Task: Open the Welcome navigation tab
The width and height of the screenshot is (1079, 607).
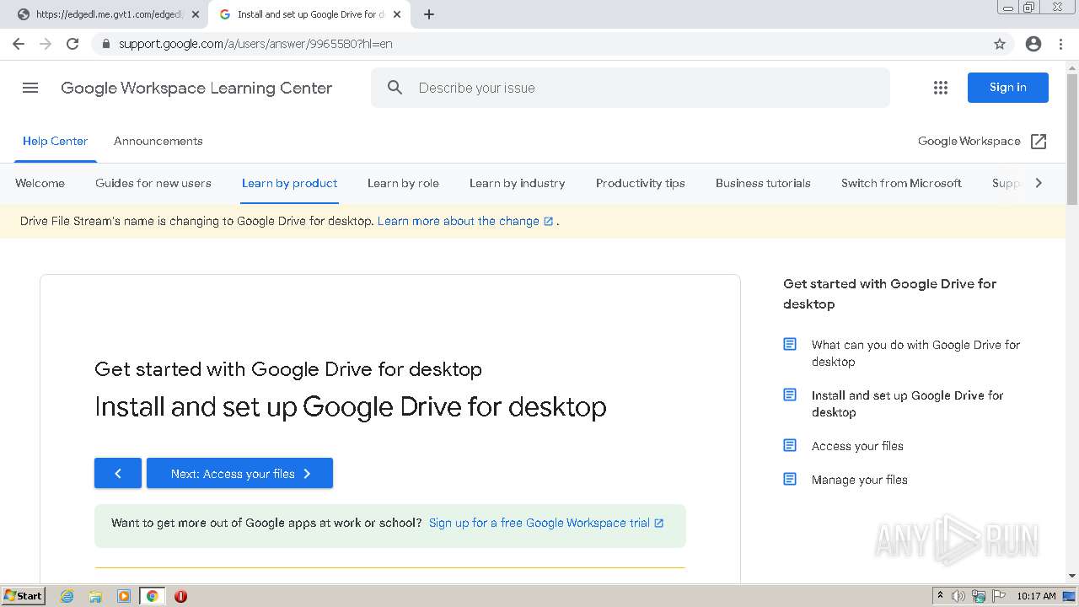Action: click(x=40, y=183)
